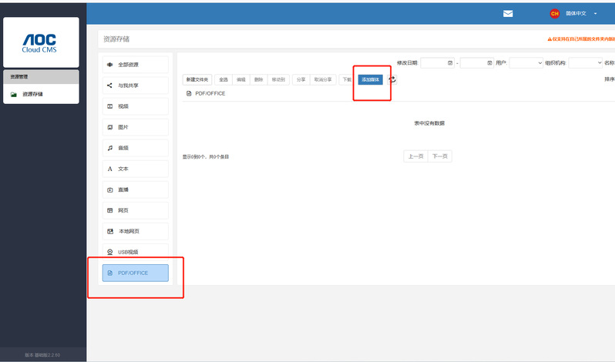Filter resources by 视频
This screenshot has height=362, width=615.
pos(136,106)
